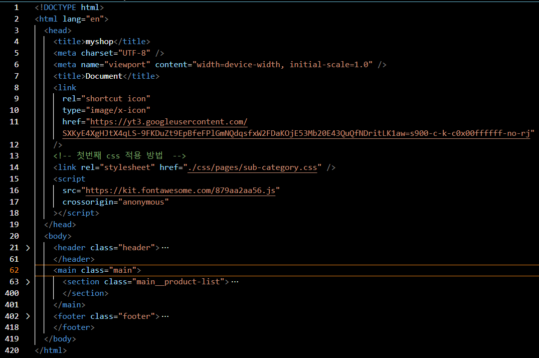Place cursor in <!DOCTYPE html> text
Image resolution: width=539 pixels, height=358 pixels.
click(69, 8)
